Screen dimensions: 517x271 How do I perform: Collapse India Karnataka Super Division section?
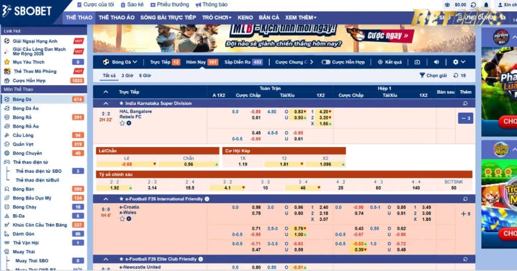click(106, 103)
